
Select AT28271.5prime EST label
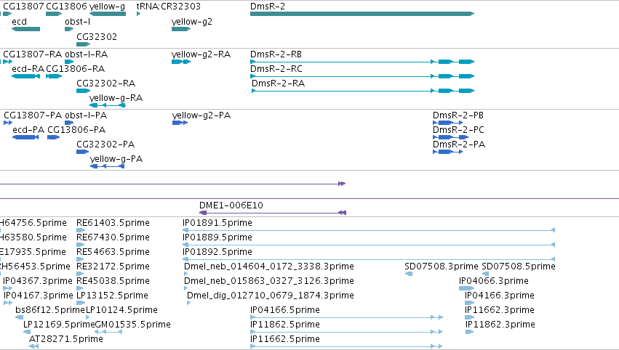[x=66, y=339]
